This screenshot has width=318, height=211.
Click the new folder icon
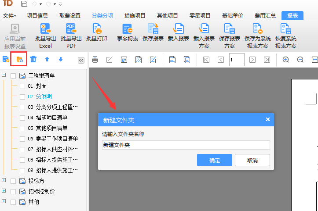[x=19, y=59]
